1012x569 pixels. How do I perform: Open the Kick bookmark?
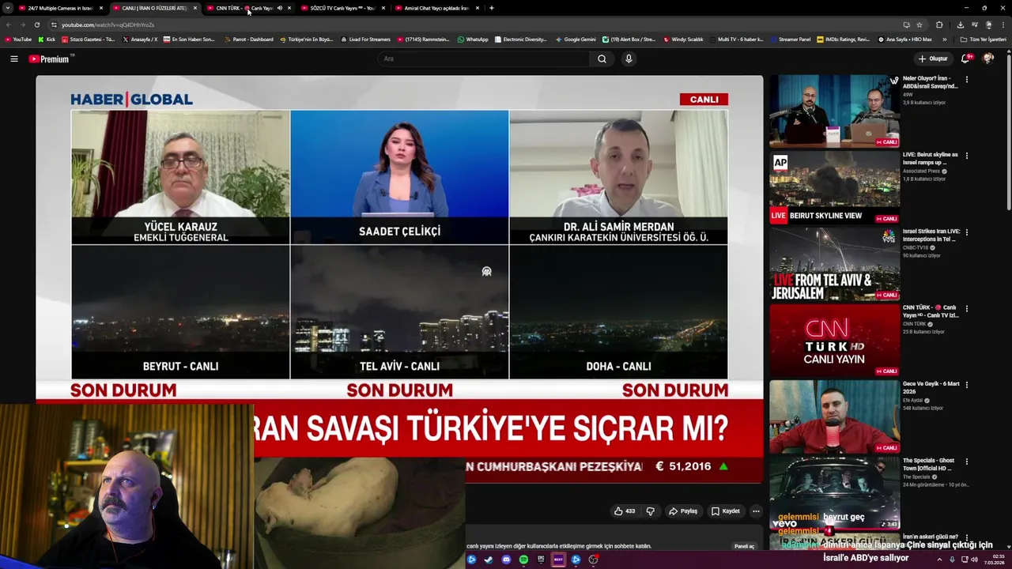point(47,40)
